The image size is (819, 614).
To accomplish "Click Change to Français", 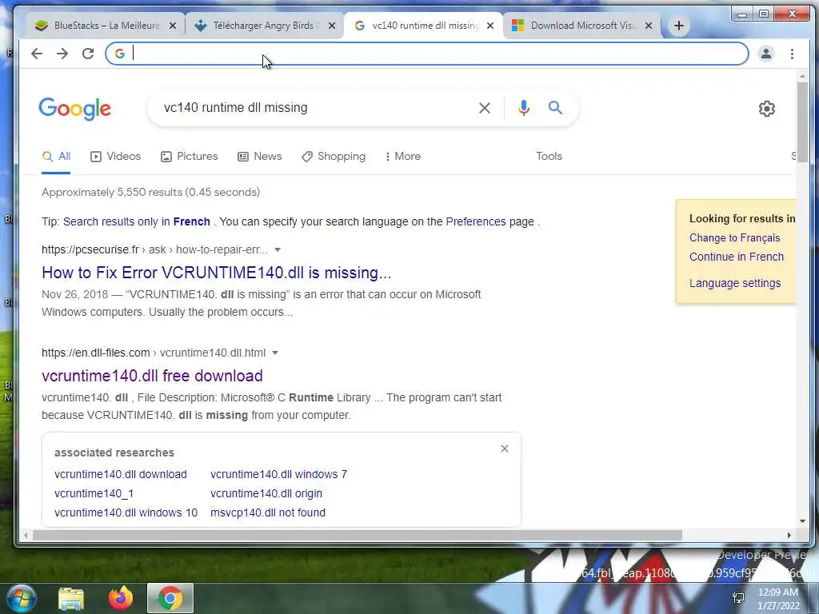I will click(x=734, y=237).
